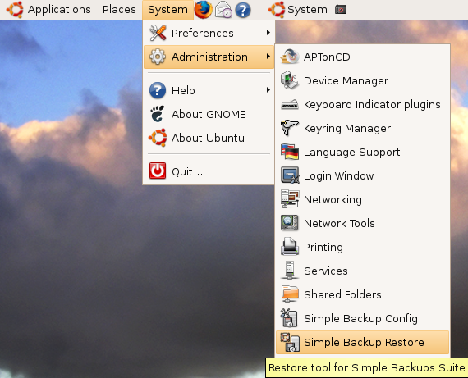Click the blue help question-mark panel icon
The height and width of the screenshot is (378, 468).
[243, 10]
